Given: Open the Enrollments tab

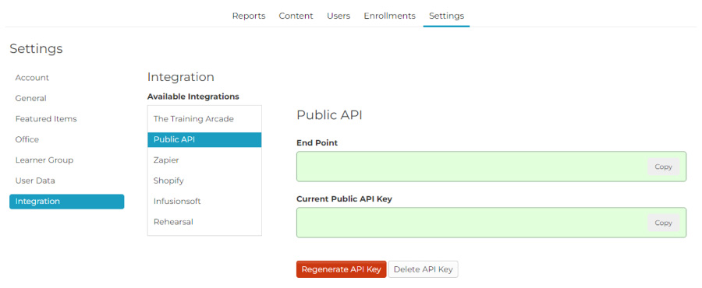Looking at the screenshot, I should 389,16.
